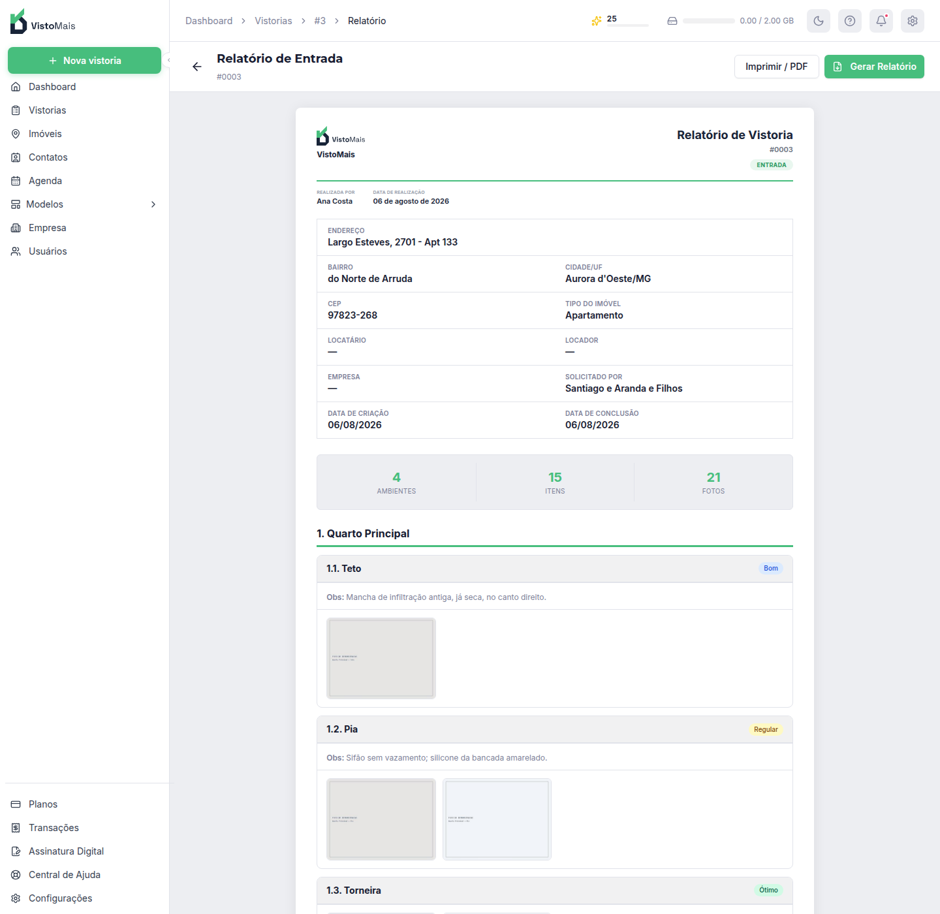Open Contatos in the sidebar
The height and width of the screenshot is (914, 940).
pos(85,157)
